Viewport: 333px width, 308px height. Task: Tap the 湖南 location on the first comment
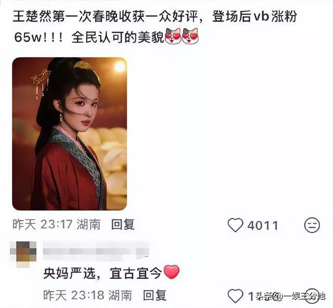pyautogui.click(x=88, y=225)
